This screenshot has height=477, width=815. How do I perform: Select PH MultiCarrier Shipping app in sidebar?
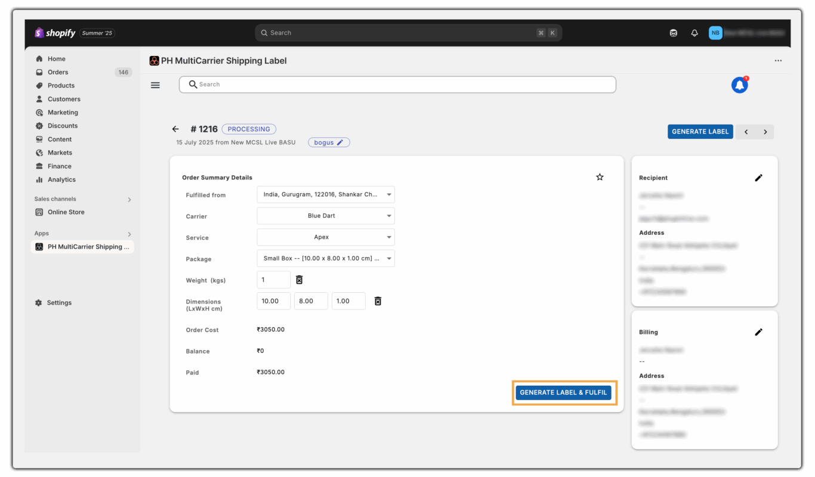[x=82, y=247]
